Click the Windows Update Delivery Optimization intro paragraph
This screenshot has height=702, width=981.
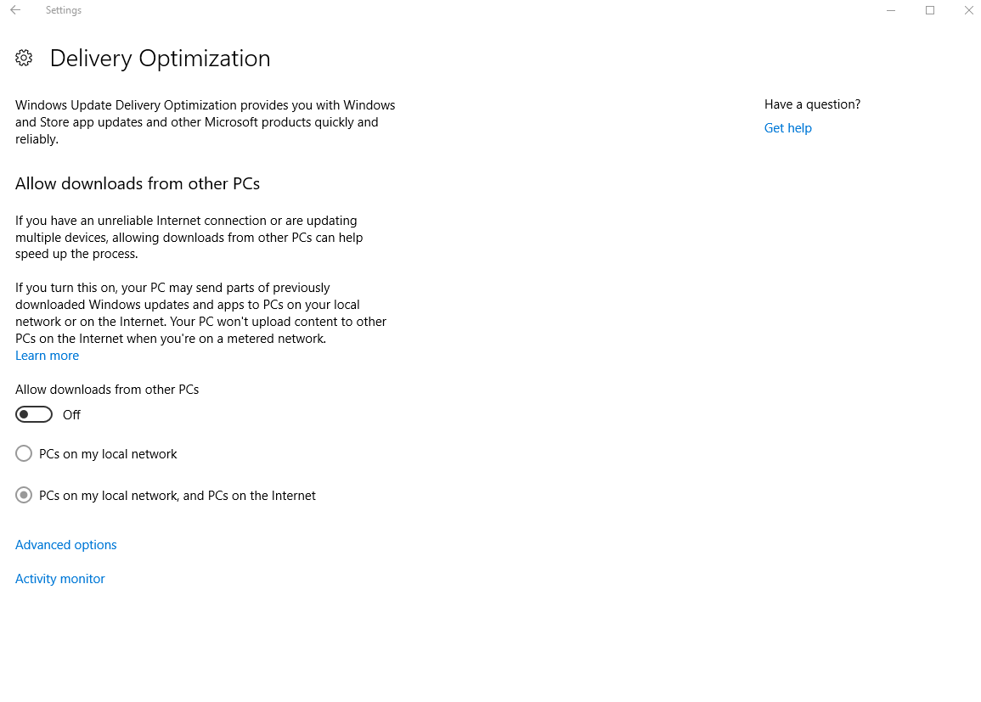pos(205,122)
